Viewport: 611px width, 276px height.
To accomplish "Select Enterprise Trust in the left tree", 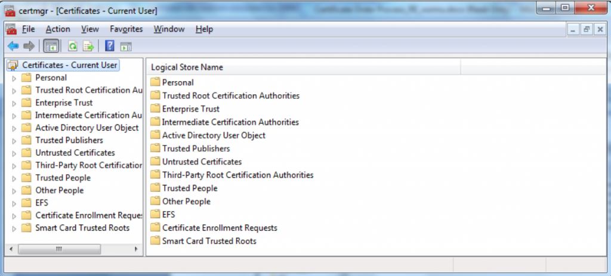I will tap(64, 103).
